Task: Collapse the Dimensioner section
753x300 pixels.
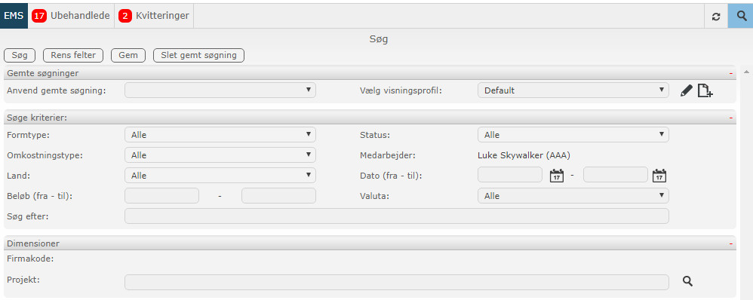Action: click(730, 243)
